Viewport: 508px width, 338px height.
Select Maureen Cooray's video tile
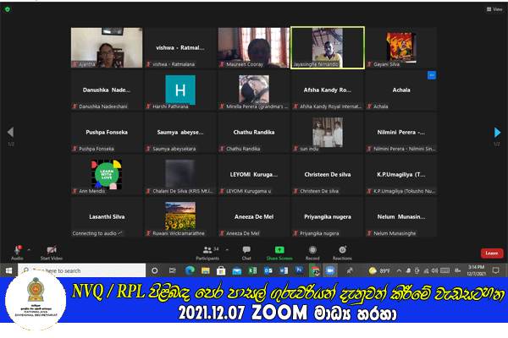254,47
